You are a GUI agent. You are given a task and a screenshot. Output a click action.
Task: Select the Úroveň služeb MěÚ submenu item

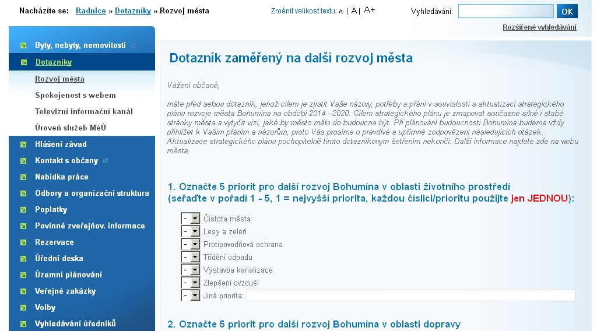pyautogui.click(x=71, y=128)
